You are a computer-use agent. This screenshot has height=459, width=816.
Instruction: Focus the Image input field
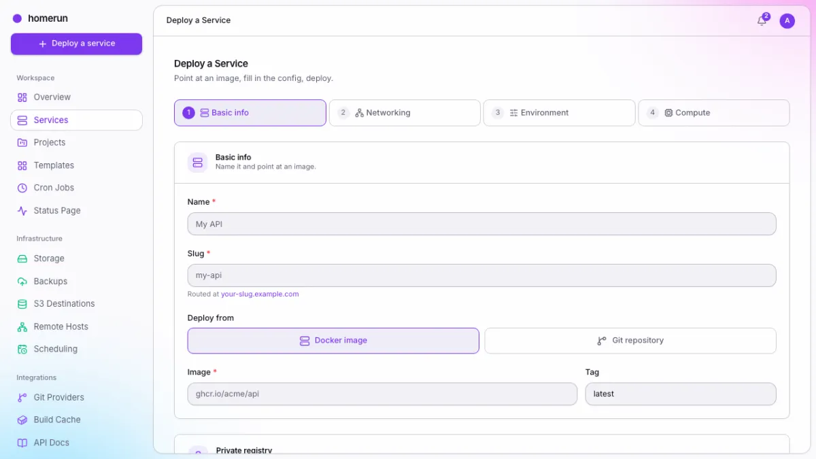[x=382, y=394]
